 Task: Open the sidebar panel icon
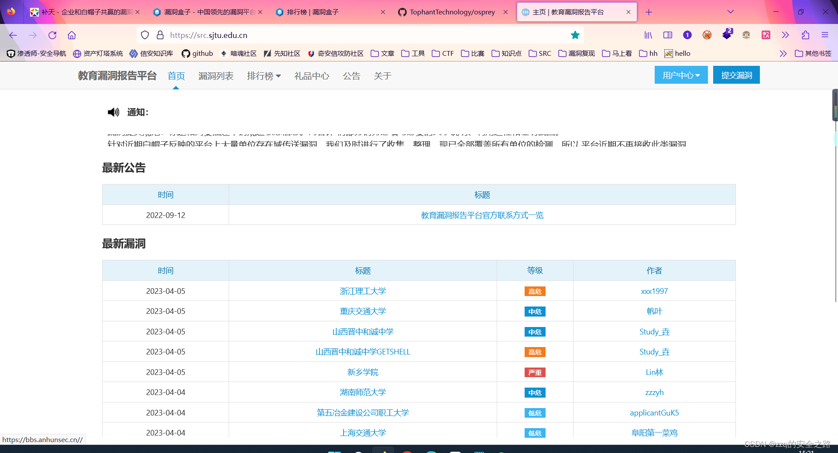(668, 35)
